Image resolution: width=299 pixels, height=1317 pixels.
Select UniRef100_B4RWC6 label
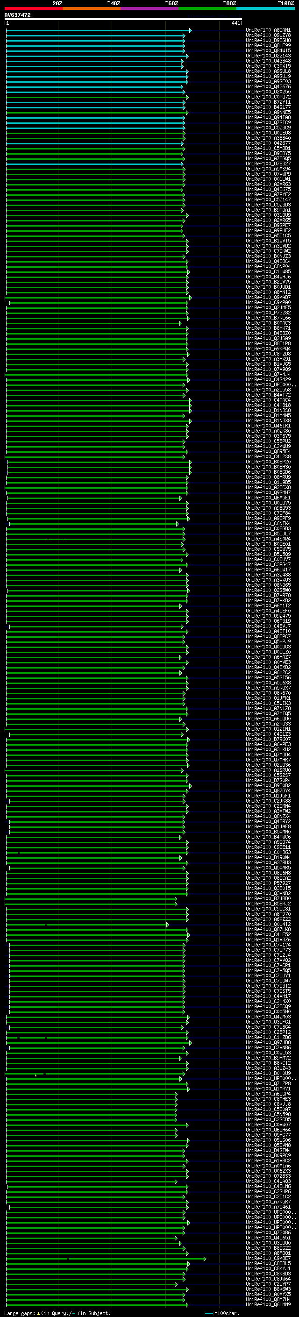tap(268, 837)
